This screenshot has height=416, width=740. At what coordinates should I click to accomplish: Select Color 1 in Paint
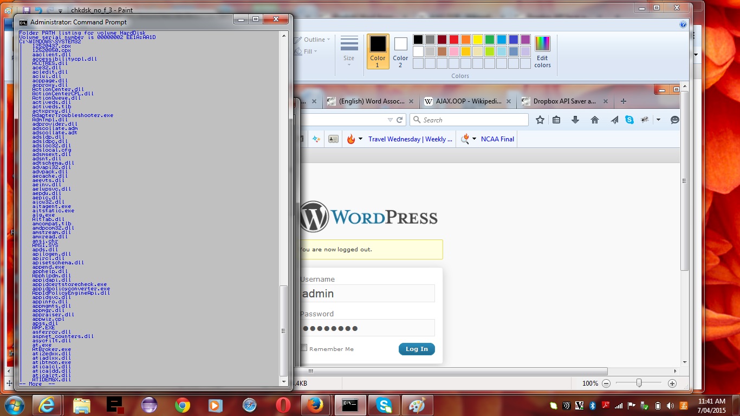tap(378, 51)
